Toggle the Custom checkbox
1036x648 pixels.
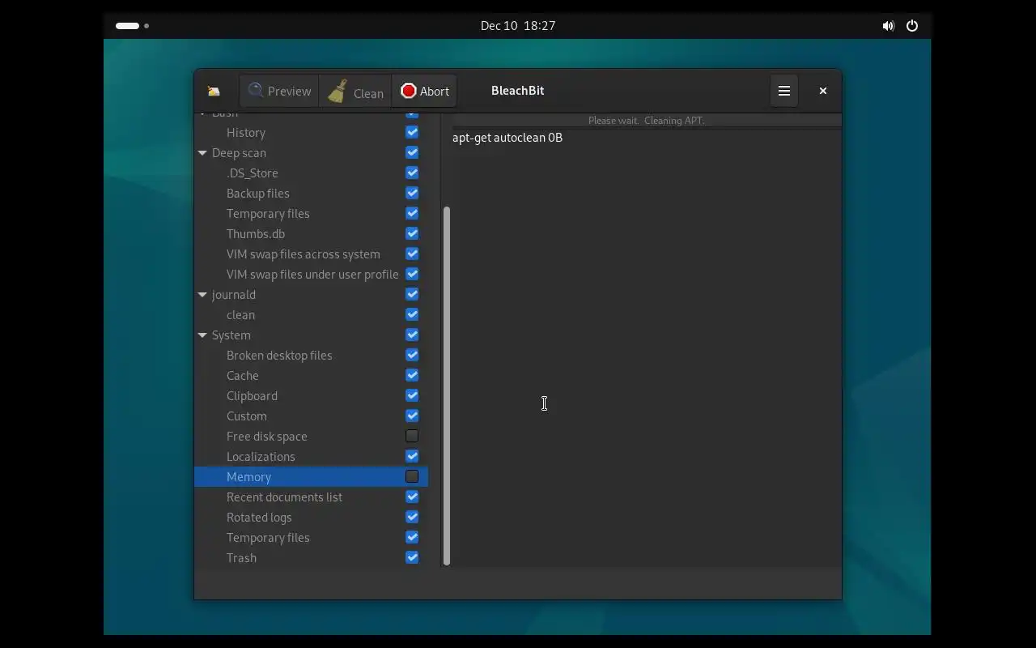pyautogui.click(x=412, y=416)
